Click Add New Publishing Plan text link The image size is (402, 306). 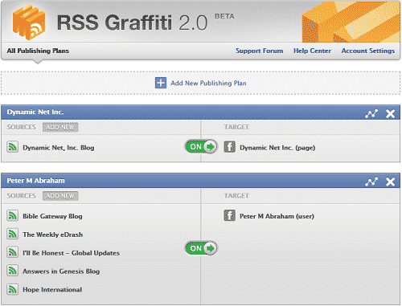tap(208, 84)
